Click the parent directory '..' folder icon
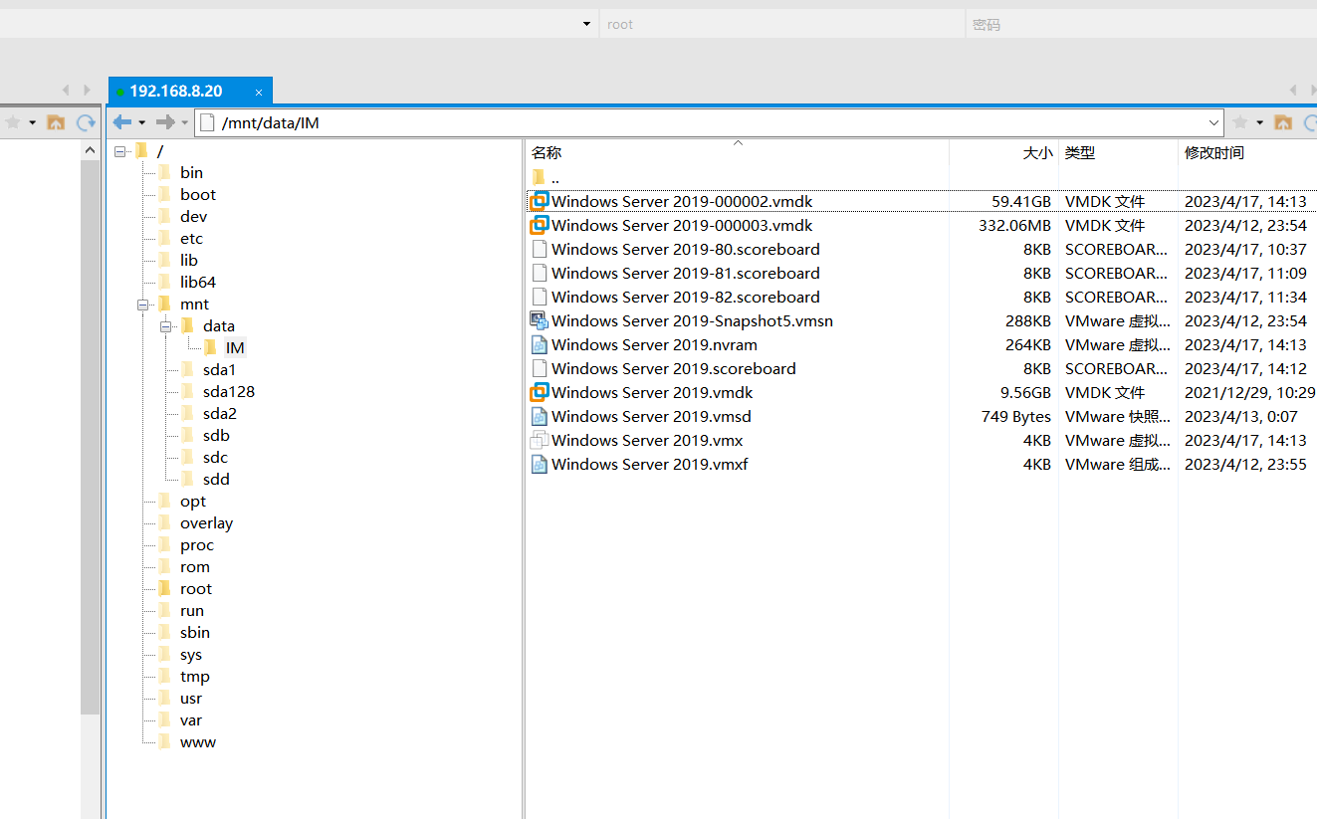The image size is (1317, 819). [x=539, y=177]
